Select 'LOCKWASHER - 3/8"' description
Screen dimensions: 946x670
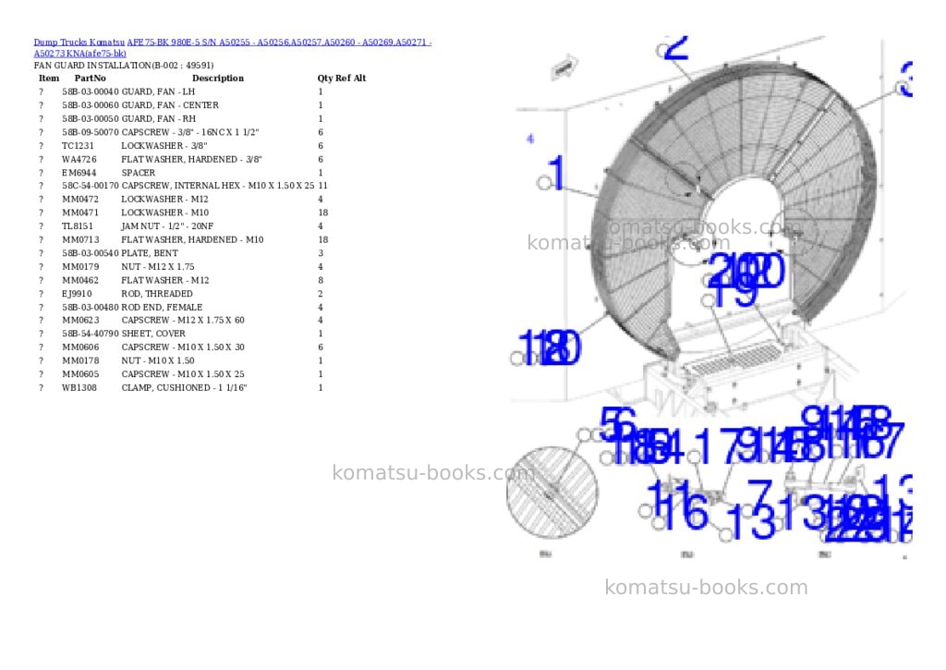164,145
